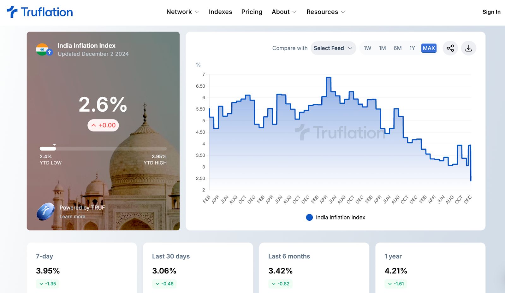Click the India flag icon

(43, 49)
